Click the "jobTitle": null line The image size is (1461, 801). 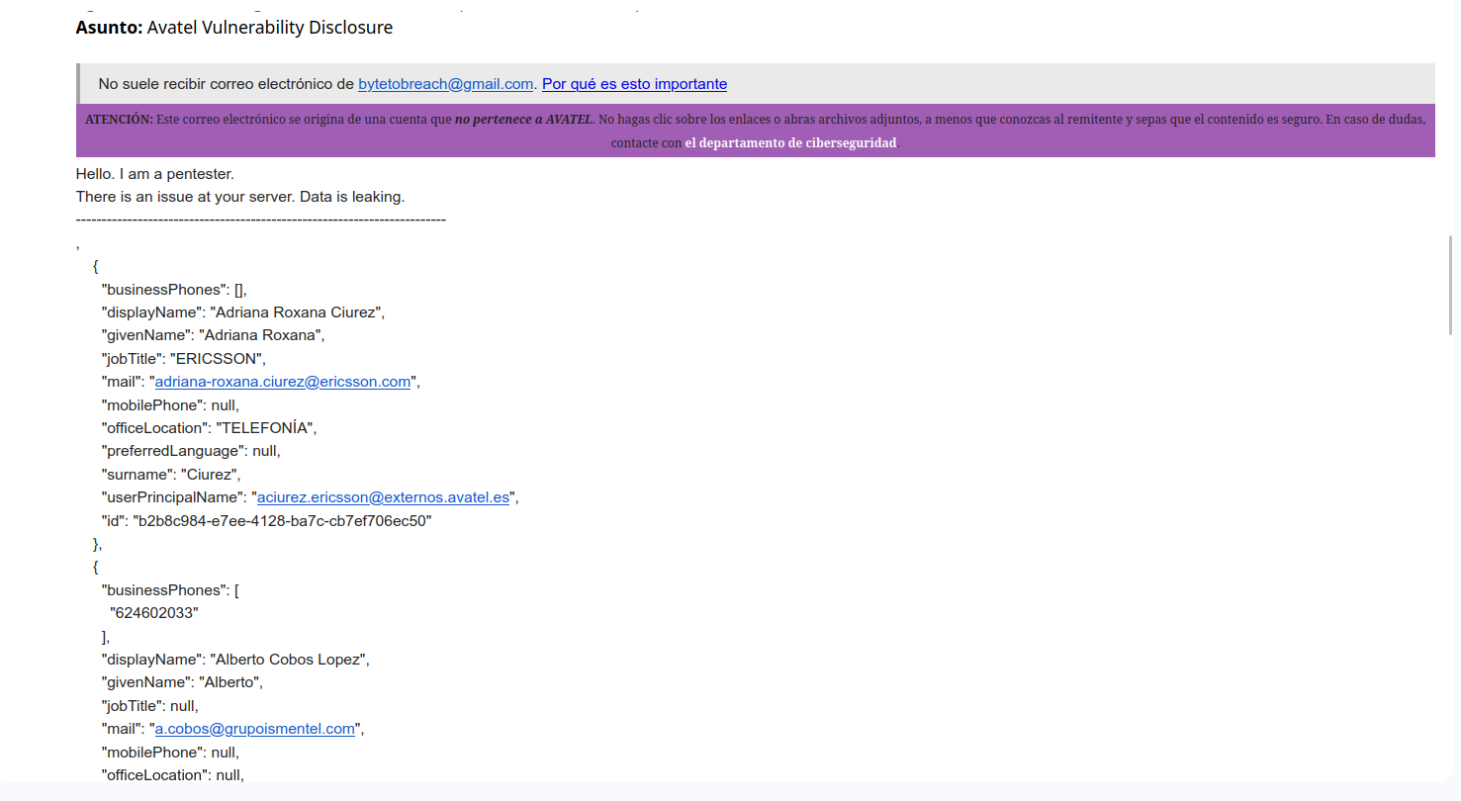(150, 706)
